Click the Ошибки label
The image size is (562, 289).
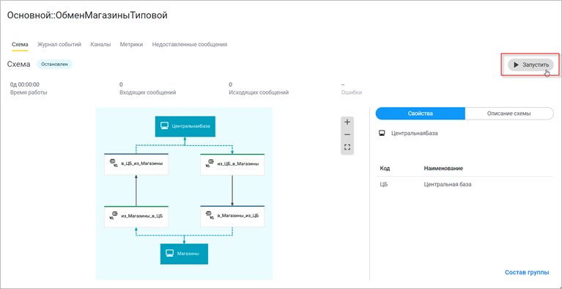(352, 92)
